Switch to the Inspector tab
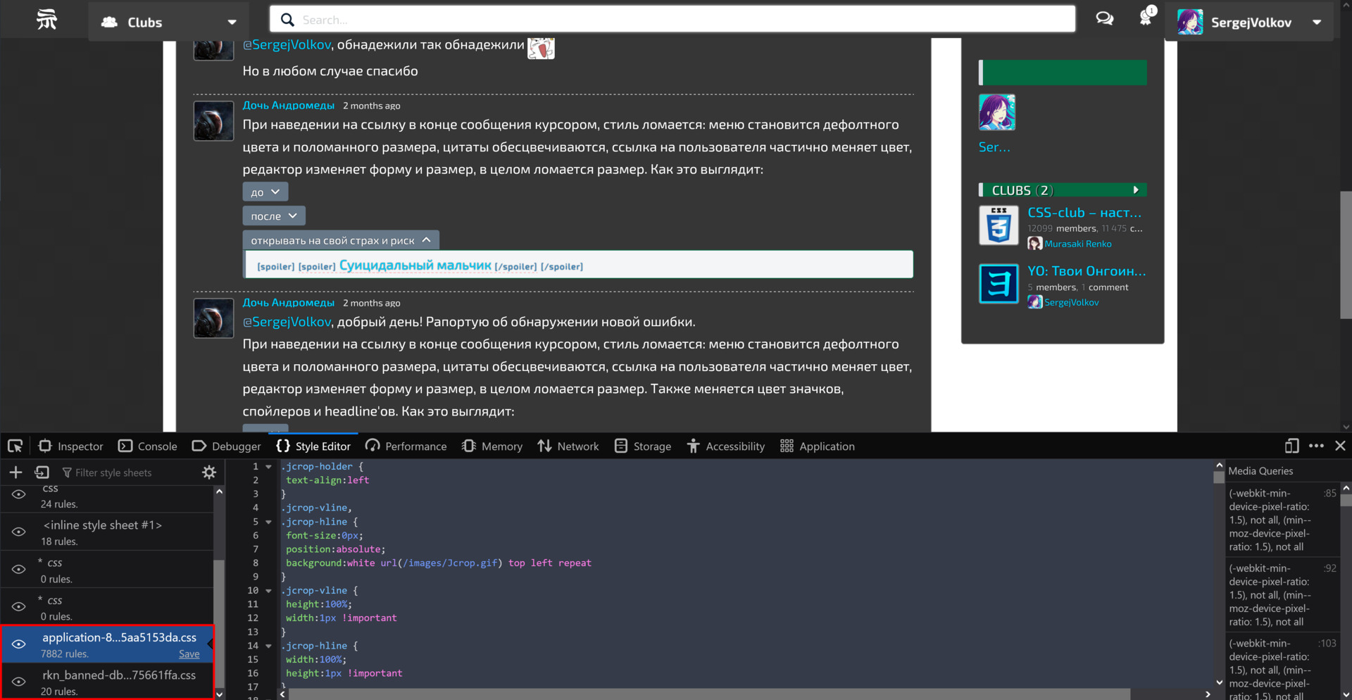The height and width of the screenshot is (700, 1352). [70, 446]
